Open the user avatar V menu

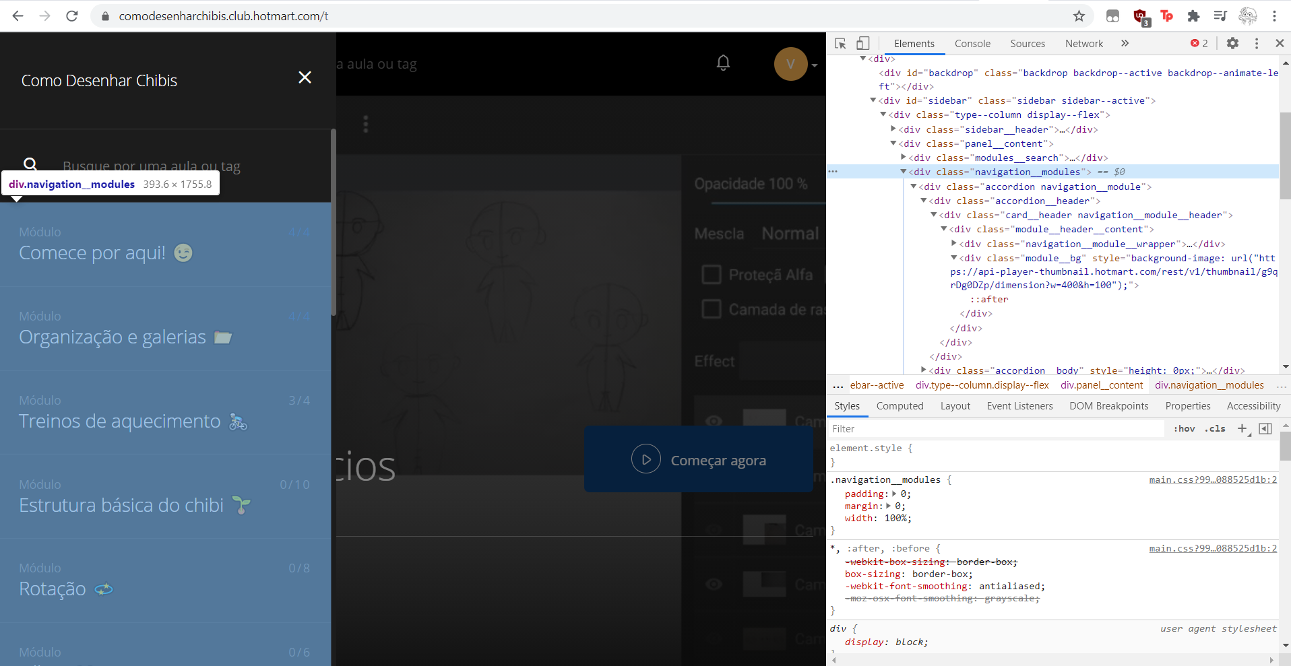[x=791, y=64]
